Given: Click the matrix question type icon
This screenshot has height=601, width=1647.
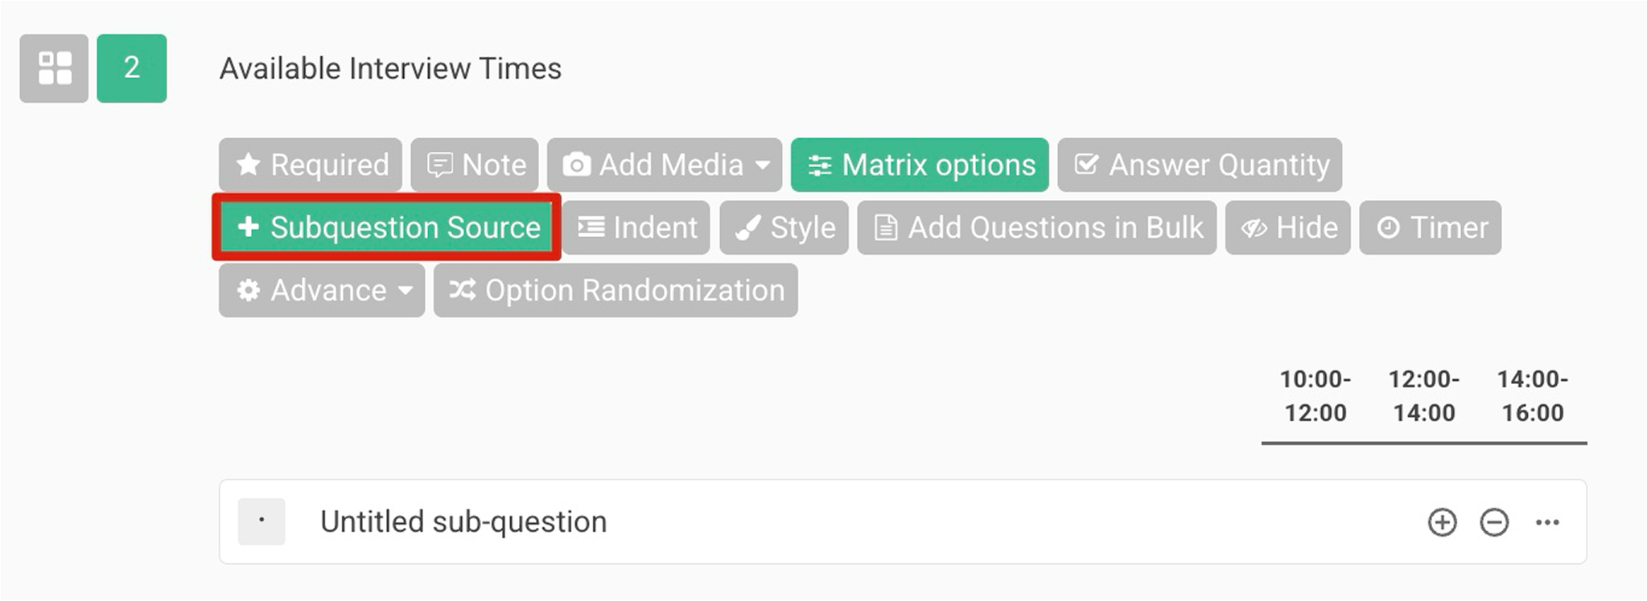Looking at the screenshot, I should [53, 69].
